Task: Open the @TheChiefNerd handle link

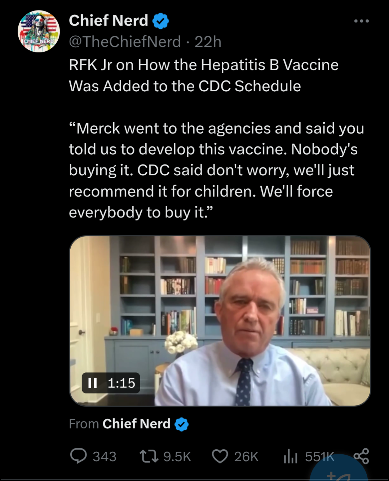Action: [x=125, y=42]
